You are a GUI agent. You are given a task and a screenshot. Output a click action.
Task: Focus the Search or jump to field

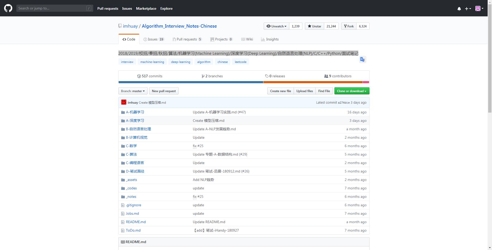pyautogui.click(x=55, y=8)
